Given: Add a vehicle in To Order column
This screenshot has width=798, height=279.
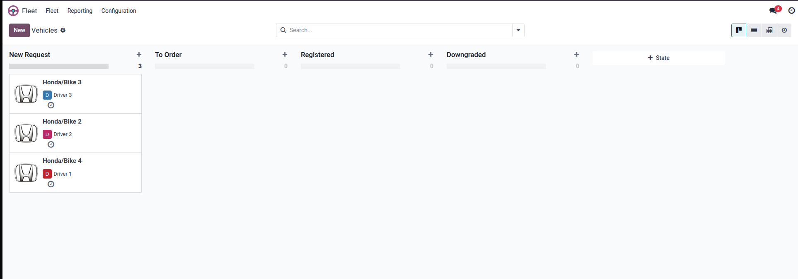Looking at the screenshot, I should (285, 55).
